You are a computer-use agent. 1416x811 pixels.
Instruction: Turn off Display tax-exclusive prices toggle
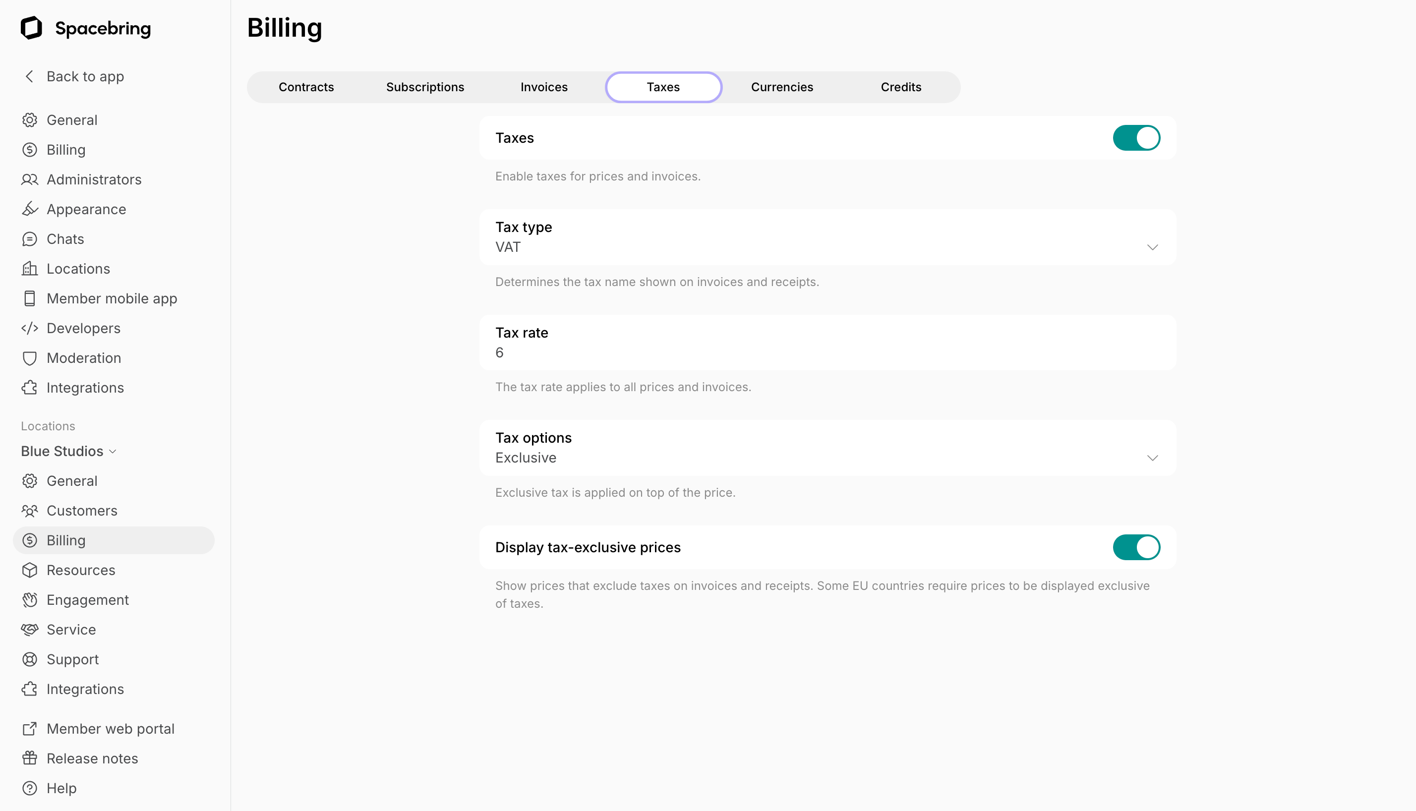point(1136,547)
